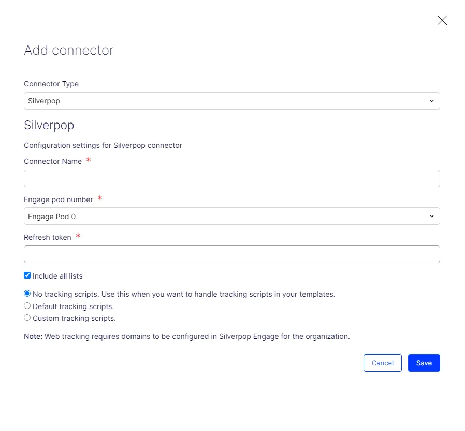This screenshot has height=431, width=465.
Task: Open the Connector Type dropdown
Action: (231, 101)
